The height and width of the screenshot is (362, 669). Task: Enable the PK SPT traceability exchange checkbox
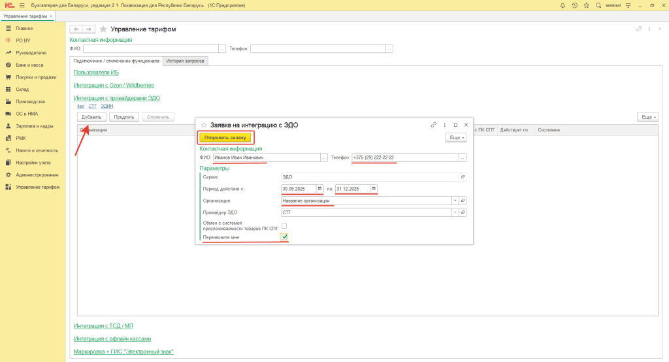click(x=284, y=225)
